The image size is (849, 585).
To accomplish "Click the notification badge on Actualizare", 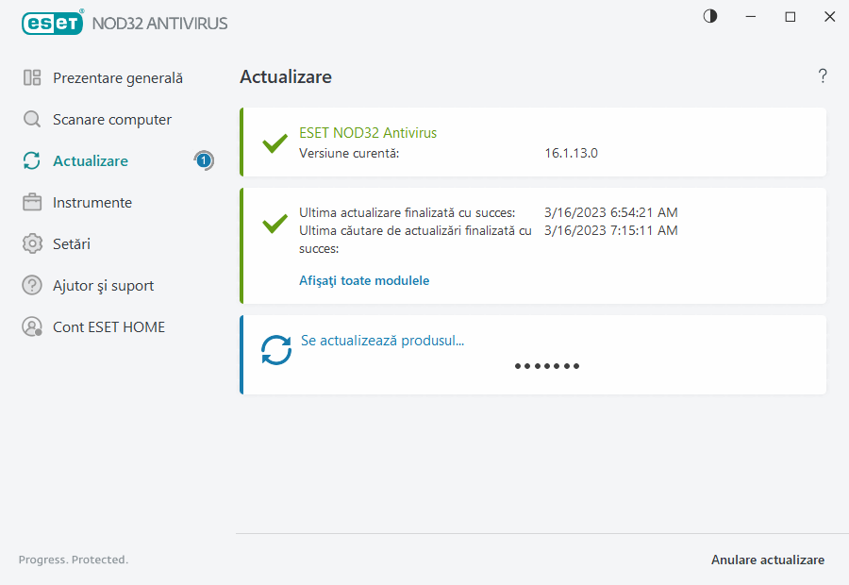I will point(204,160).
